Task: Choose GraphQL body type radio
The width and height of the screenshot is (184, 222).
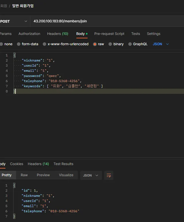Action: [x=130, y=44]
